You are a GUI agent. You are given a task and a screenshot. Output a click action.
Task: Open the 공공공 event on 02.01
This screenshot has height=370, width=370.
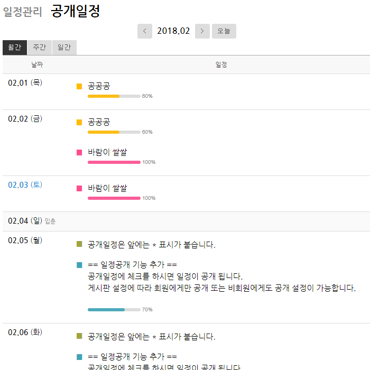(99, 86)
